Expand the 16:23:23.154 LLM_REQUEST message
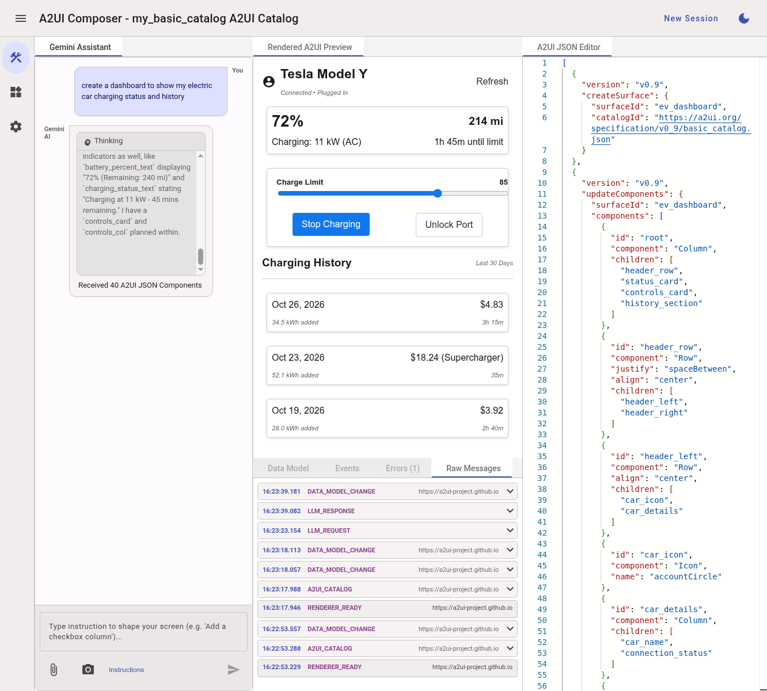The width and height of the screenshot is (767, 691). pos(388,530)
